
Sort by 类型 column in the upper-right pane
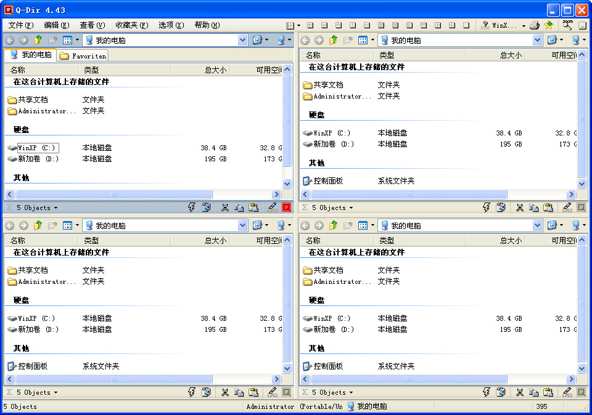point(420,55)
